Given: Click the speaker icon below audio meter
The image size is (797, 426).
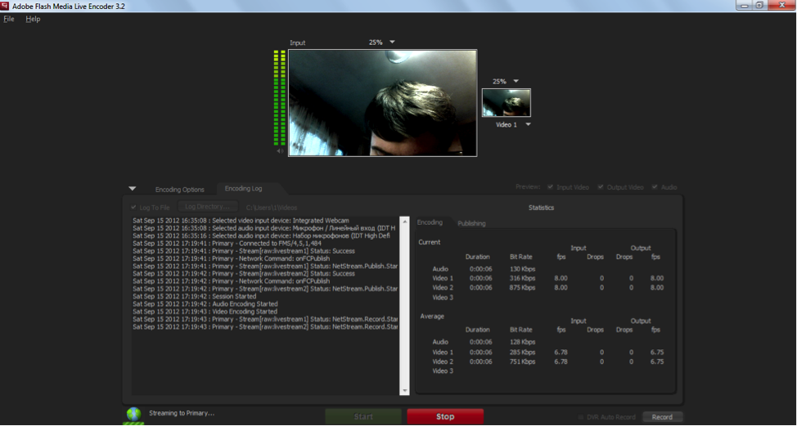Looking at the screenshot, I should [280, 151].
